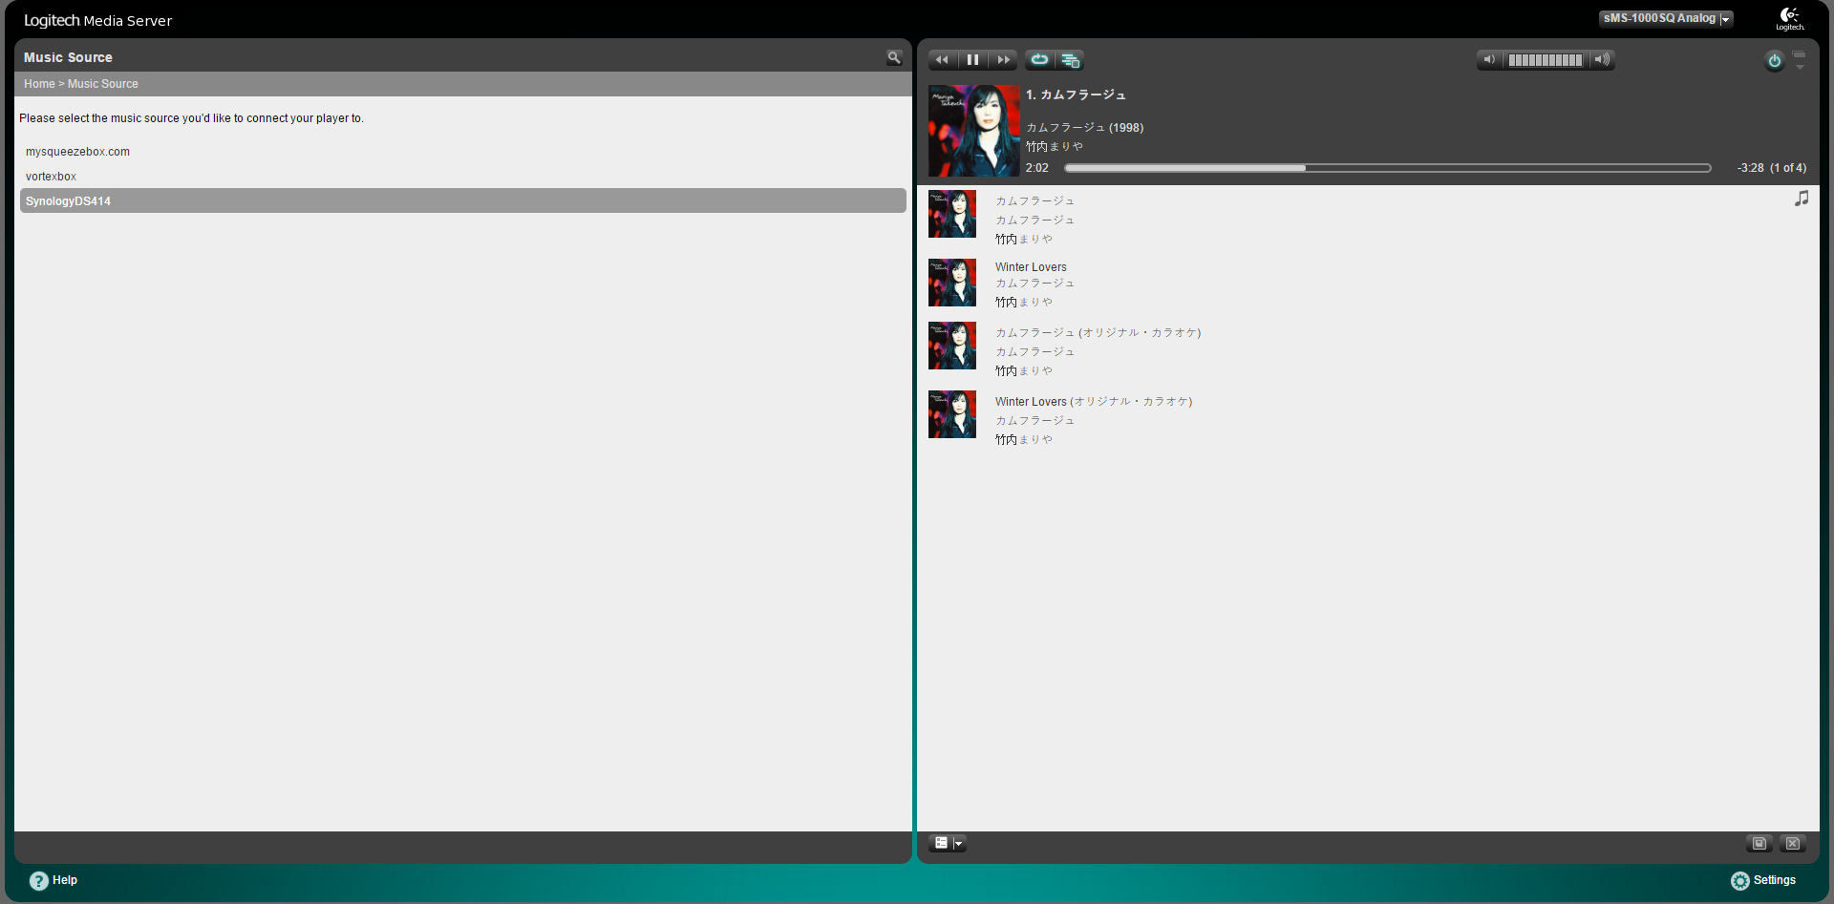This screenshot has height=904, width=1834.
Task: Open album link under Winter Lovers row
Action: [1034, 283]
